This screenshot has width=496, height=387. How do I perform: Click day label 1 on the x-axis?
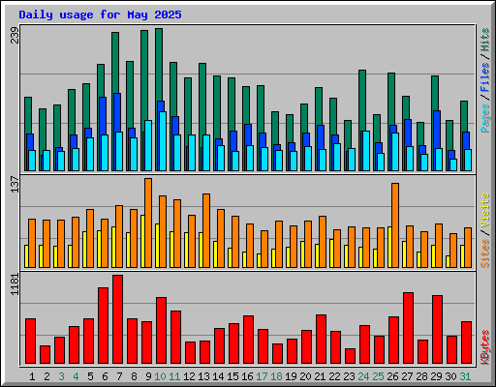(x=32, y=376)
